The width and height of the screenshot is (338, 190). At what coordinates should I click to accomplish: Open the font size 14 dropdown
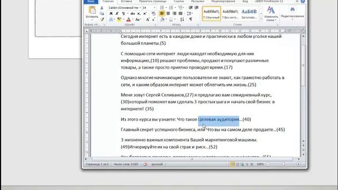[155, 8]
